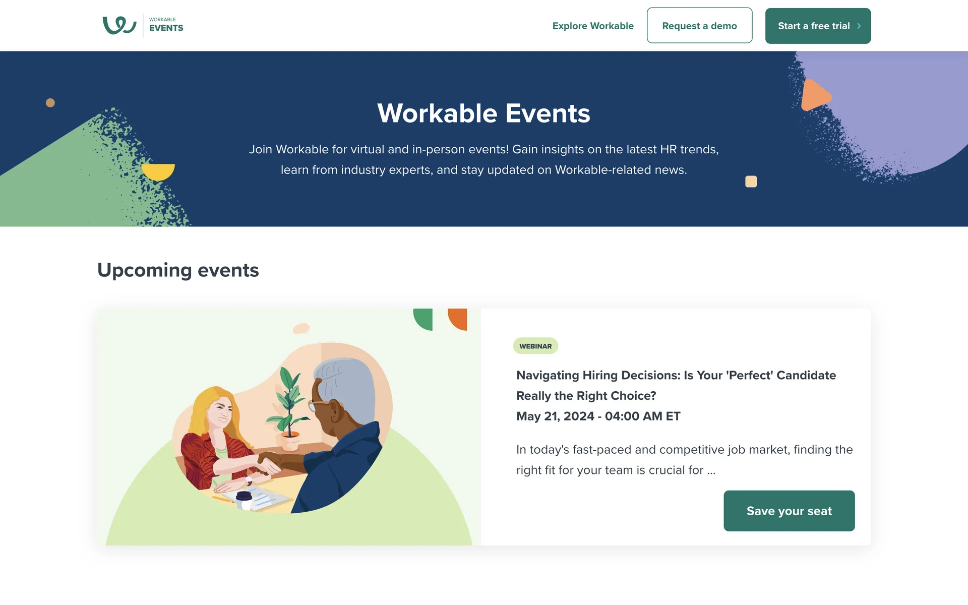Viewport: 968px width, 605px height.
Task: Click the May 21, 2024 event date
Action: [598, 416]
